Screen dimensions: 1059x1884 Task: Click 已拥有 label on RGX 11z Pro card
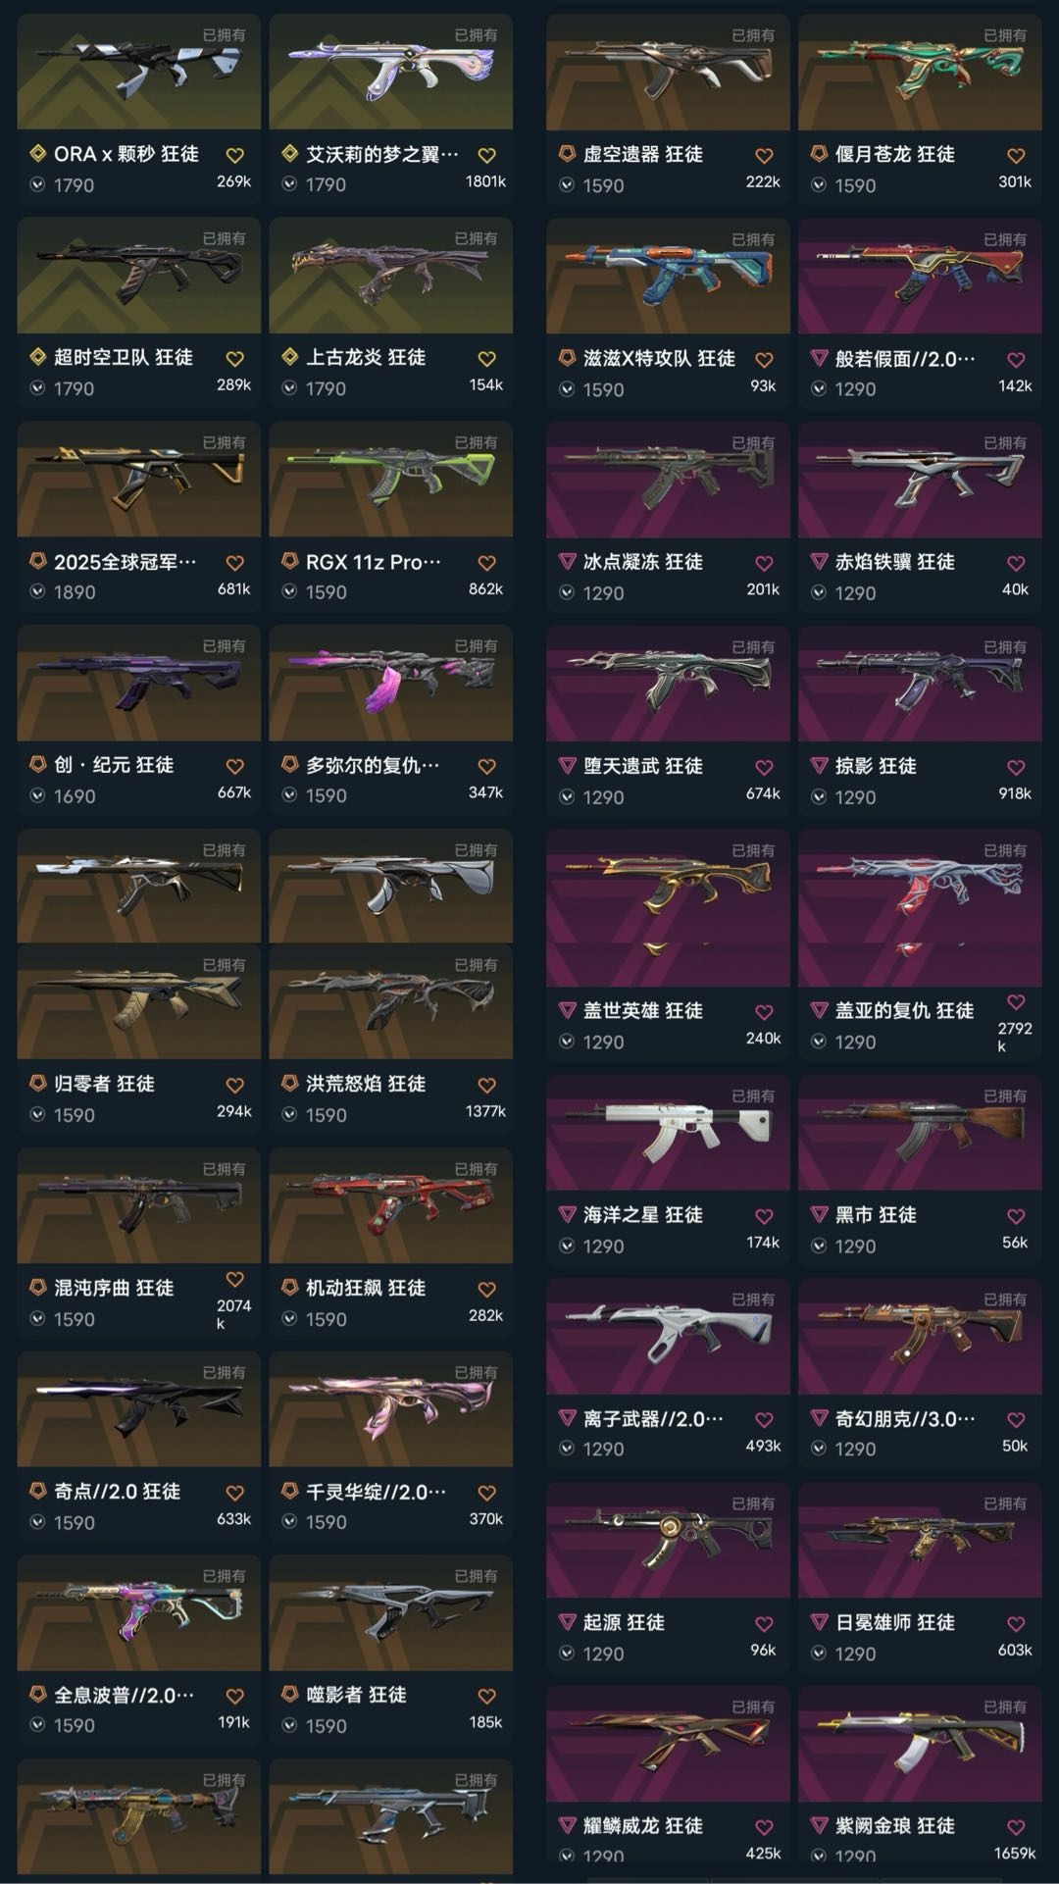pyautogui.click(x=476, y=442)
